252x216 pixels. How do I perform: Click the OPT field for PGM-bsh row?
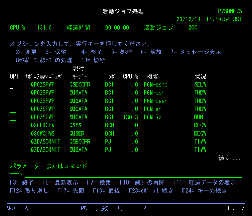click(x=13, y=93)
